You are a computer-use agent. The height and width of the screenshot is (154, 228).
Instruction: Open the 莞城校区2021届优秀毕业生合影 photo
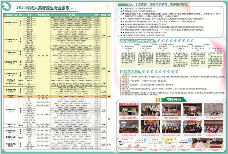pyautogui.click(x=150, y=127)
